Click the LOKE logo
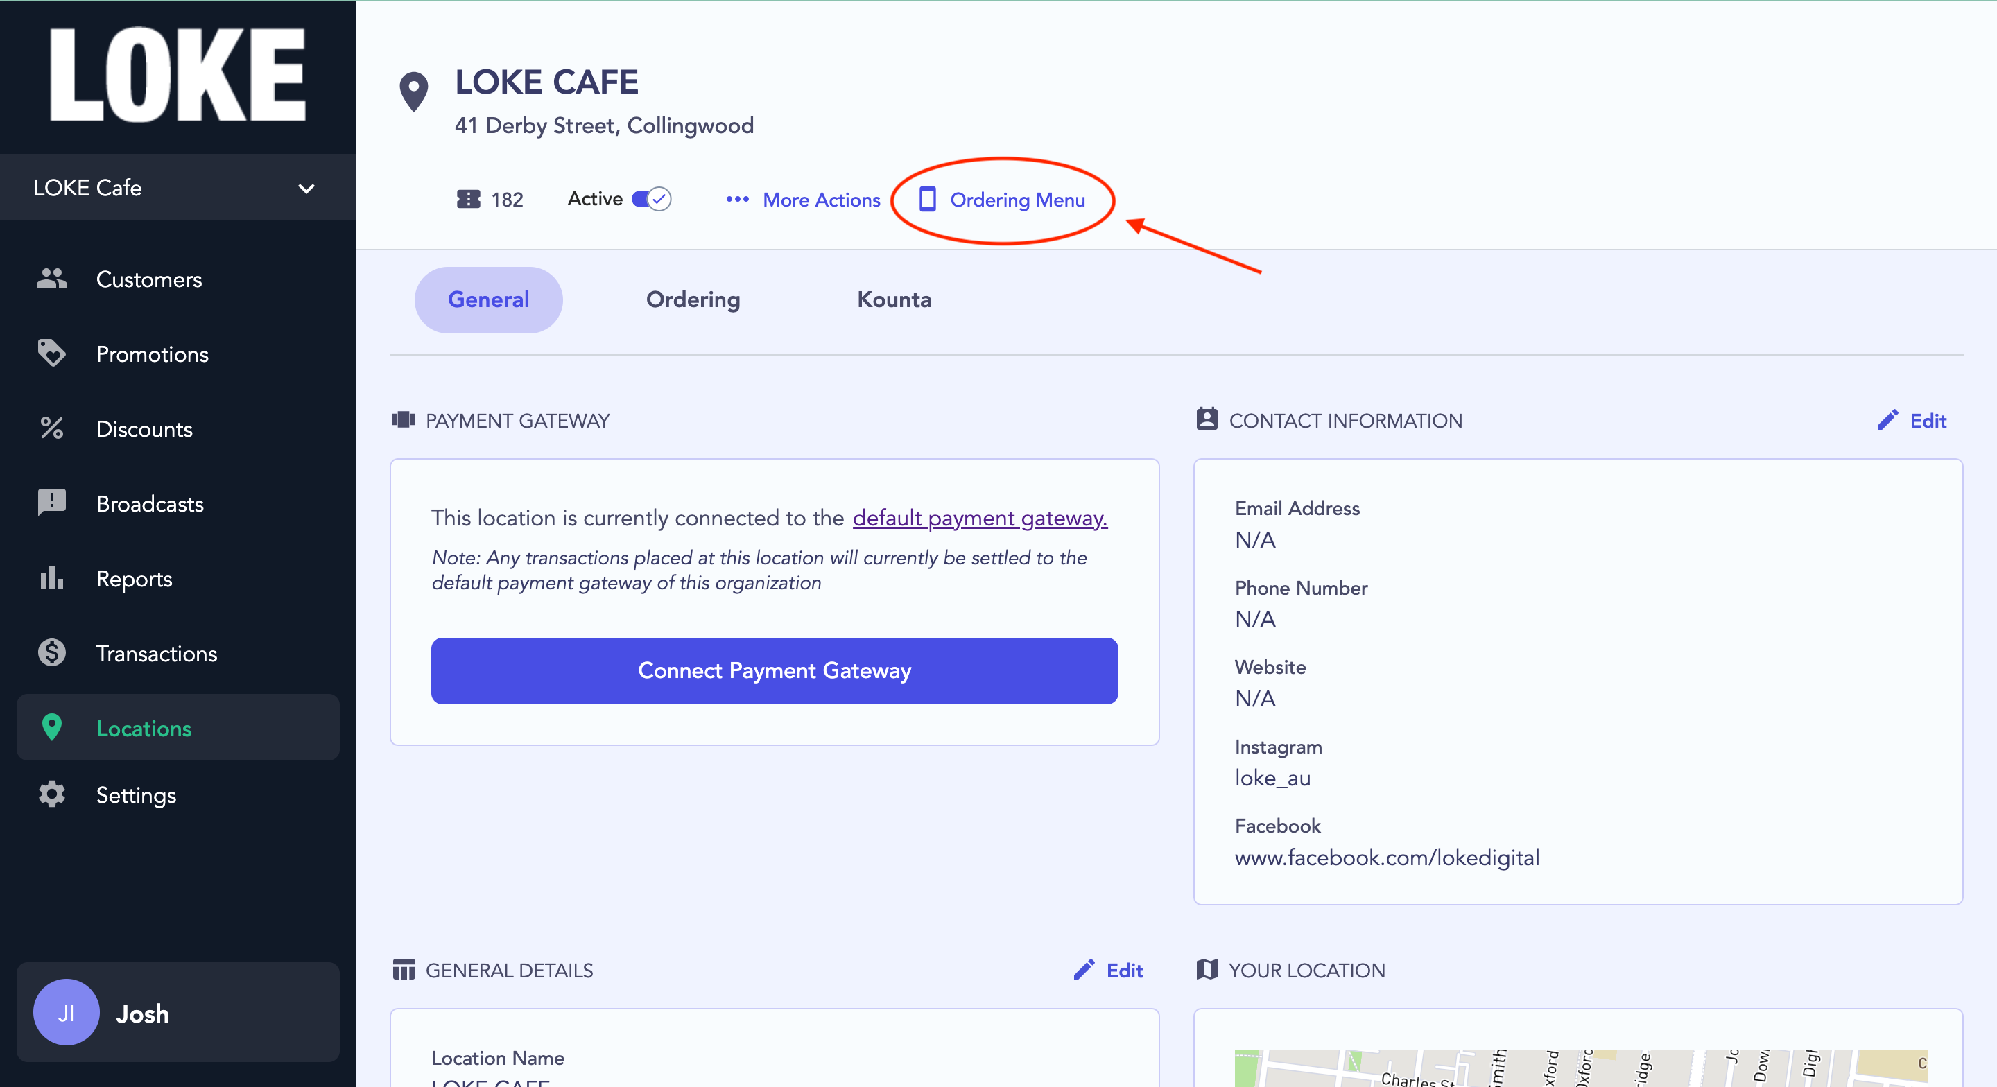This screenshot has width=1997, height=1087. click(x=178, y=74)
